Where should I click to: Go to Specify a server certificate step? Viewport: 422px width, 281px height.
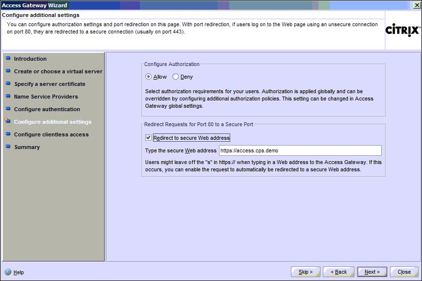click(x=50, y=84)
